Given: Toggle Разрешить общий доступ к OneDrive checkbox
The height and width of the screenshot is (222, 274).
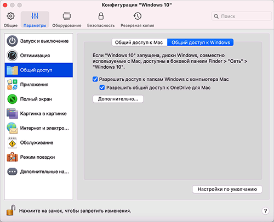Looking at the screenshot, I should click(x=102, y=87).
